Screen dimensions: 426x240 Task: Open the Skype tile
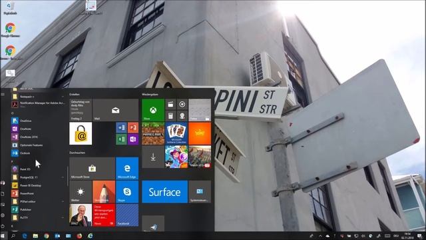[x=127, y=191]
